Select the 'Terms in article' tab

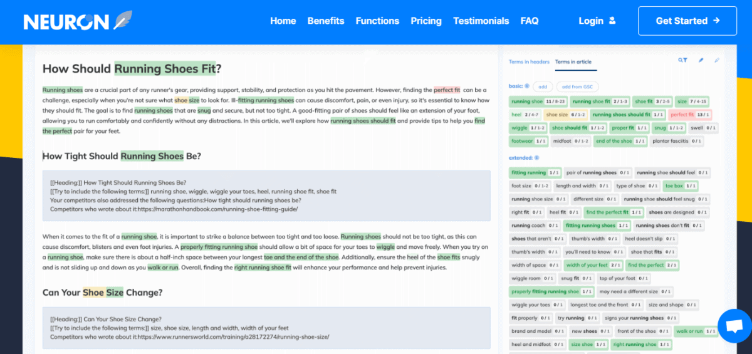pyautogui.click(x=573, y=62)
